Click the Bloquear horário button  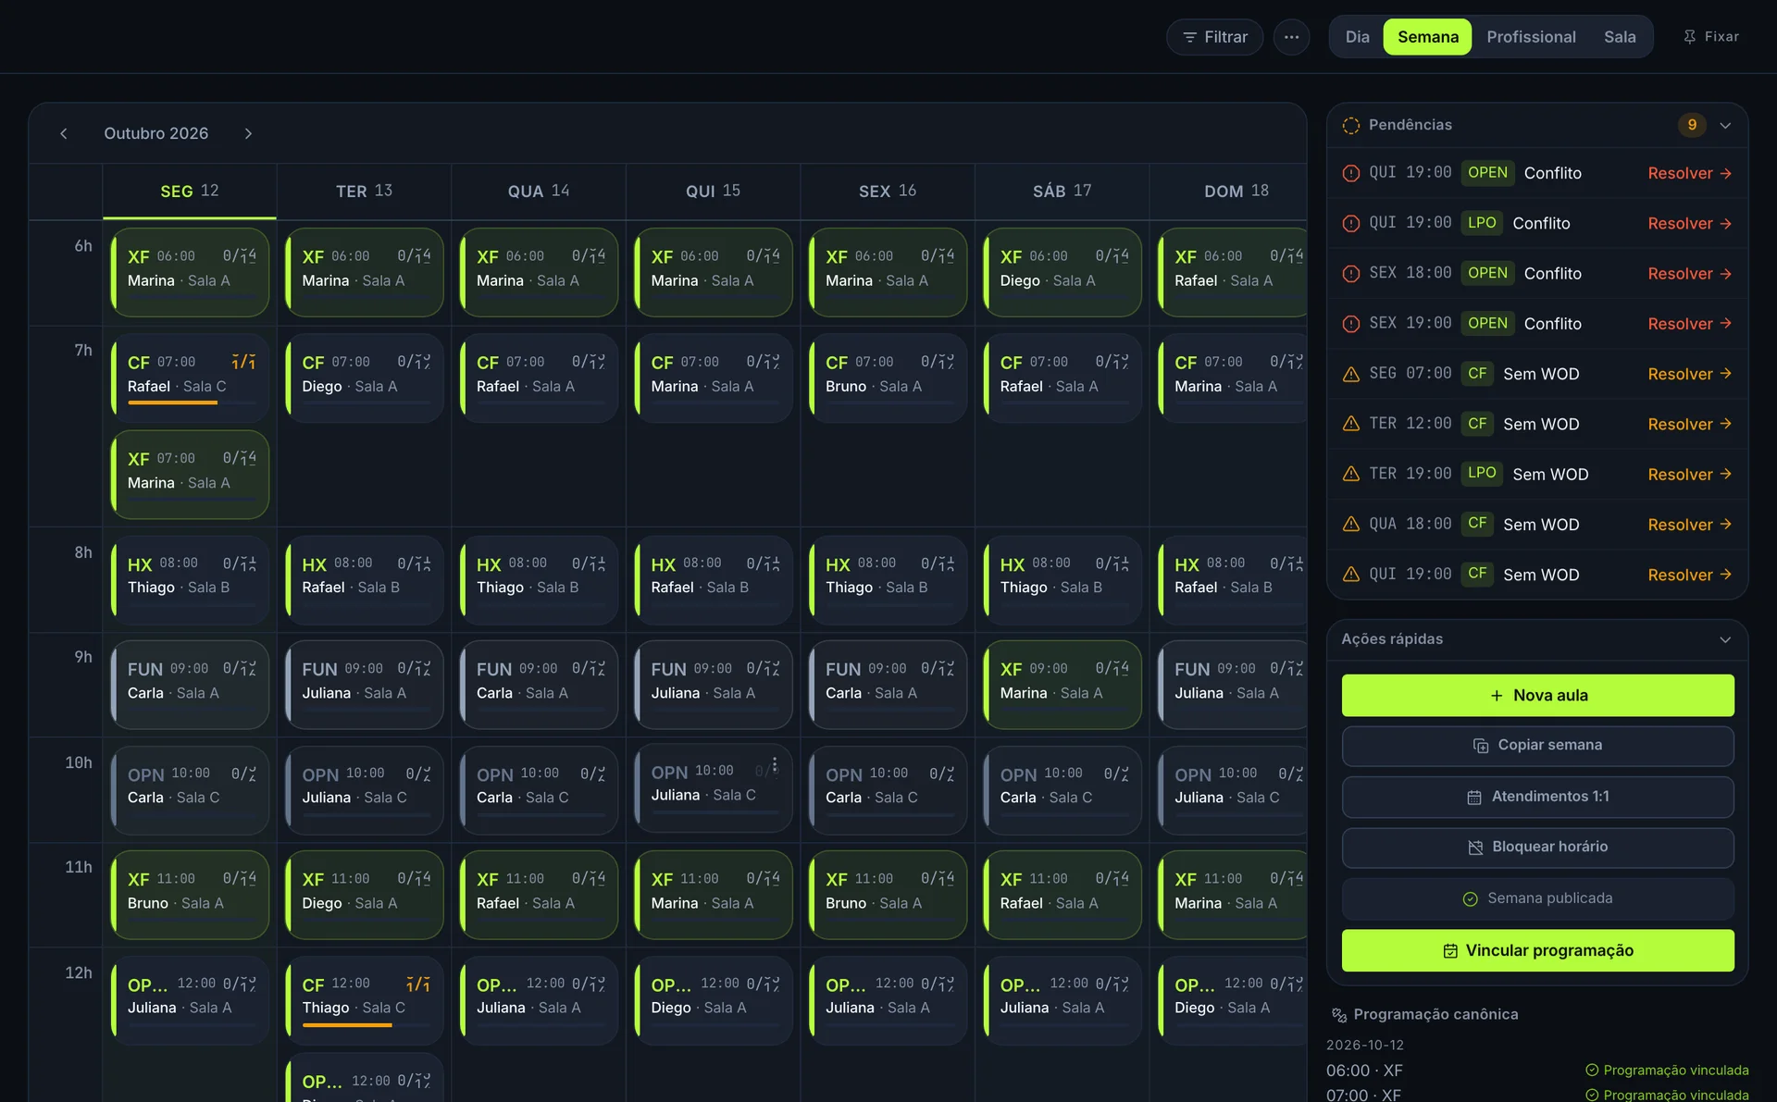(x=1537, y=848)
